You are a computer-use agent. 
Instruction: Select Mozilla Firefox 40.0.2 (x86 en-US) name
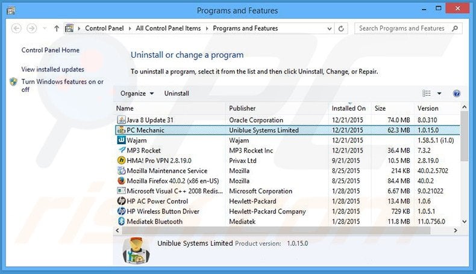click(x=173, y=181)
